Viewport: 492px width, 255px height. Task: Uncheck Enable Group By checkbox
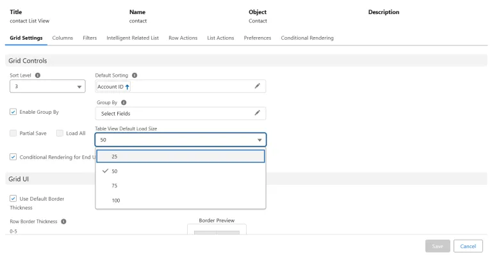[13, 112]
